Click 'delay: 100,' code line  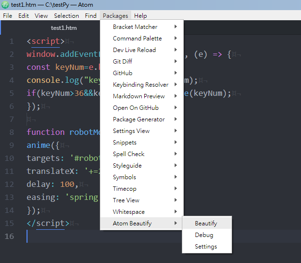(x=53, y=184)
